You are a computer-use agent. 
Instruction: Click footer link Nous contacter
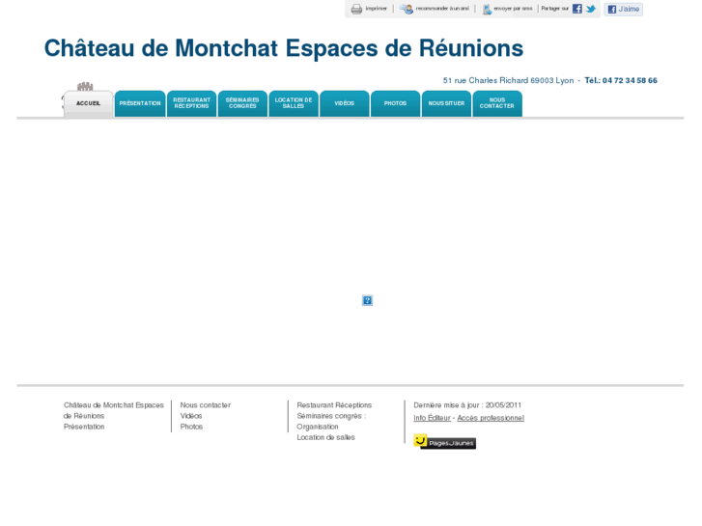[x=206, y=405]
